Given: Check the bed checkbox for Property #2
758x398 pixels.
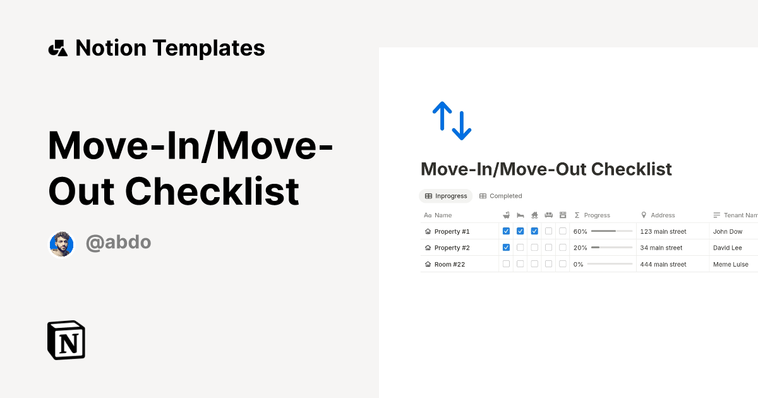Looking at the screenshot, I should click(x=520, y=247).
